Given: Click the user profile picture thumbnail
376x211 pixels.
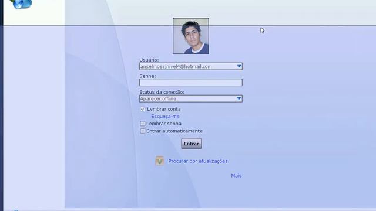Looking at the screenshot, I should (191, 36).
